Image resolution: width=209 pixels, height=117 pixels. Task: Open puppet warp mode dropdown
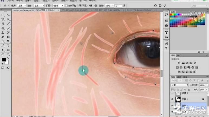click(x=22, y=6)
